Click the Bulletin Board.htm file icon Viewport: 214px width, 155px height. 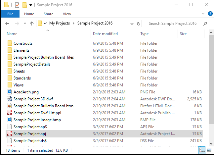[x=9, y=106]
